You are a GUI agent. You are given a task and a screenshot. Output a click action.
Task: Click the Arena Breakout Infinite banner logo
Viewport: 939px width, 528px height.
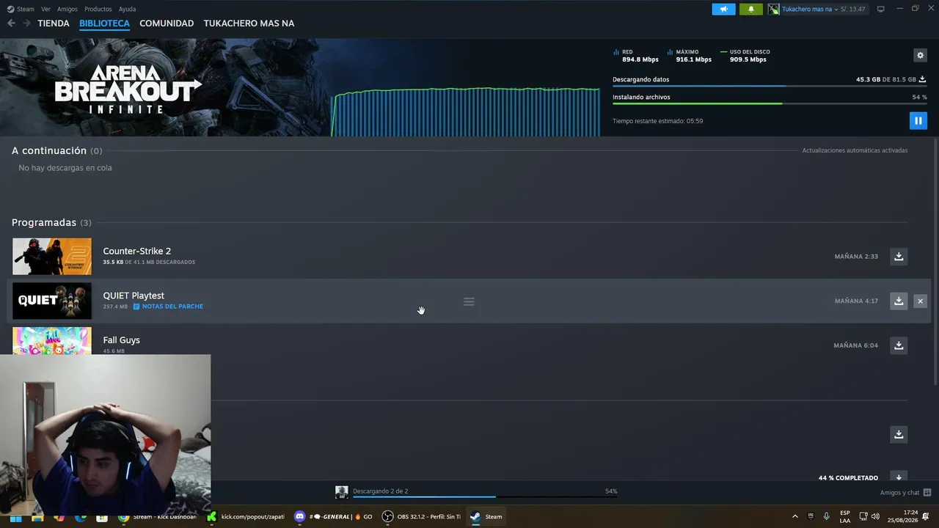128,89
